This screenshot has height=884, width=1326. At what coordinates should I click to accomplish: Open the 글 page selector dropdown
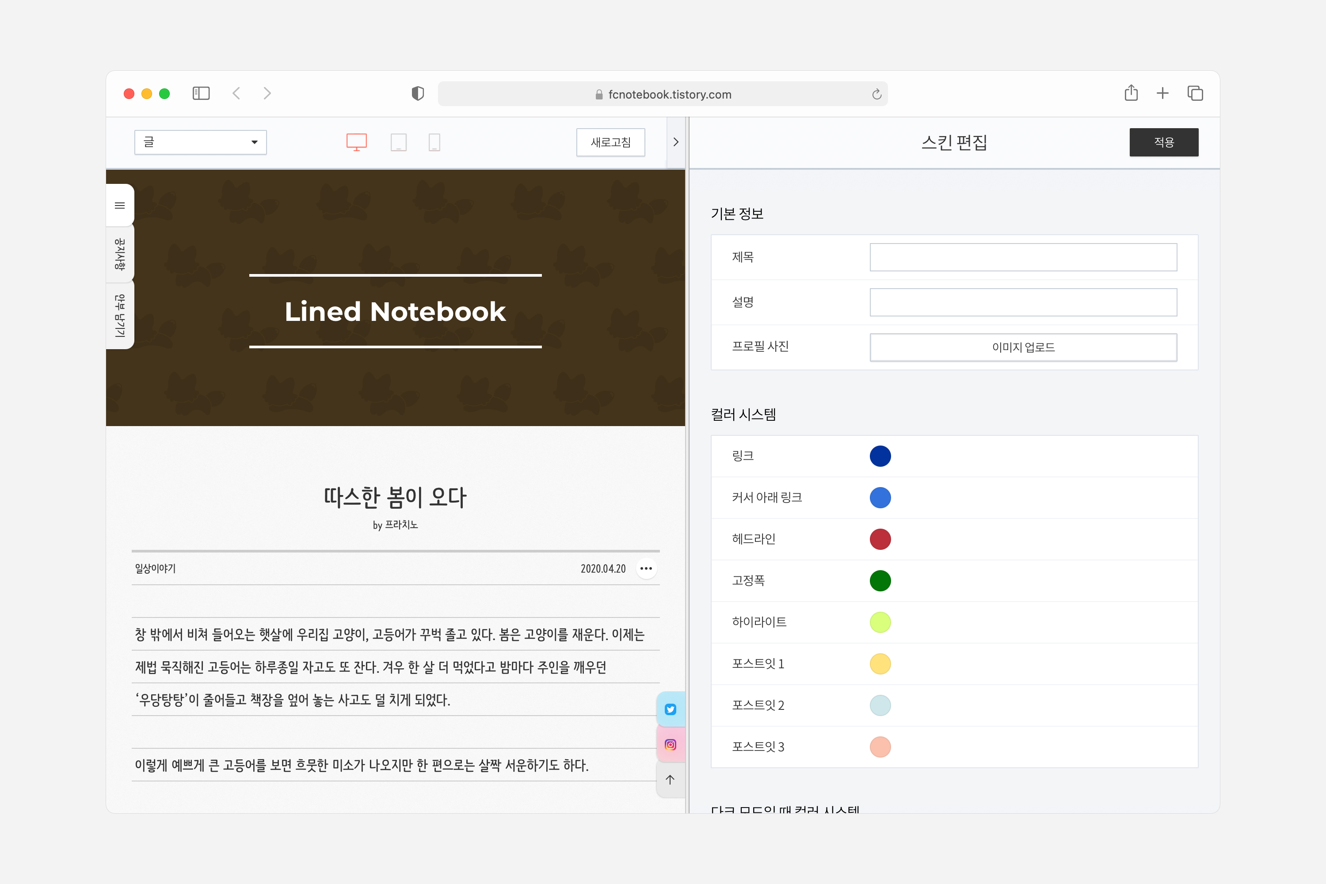(x=200, y=142)
